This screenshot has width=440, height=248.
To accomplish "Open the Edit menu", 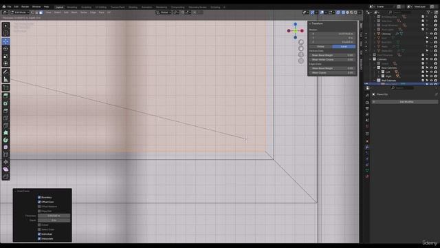I will click(x=16, y=6).
